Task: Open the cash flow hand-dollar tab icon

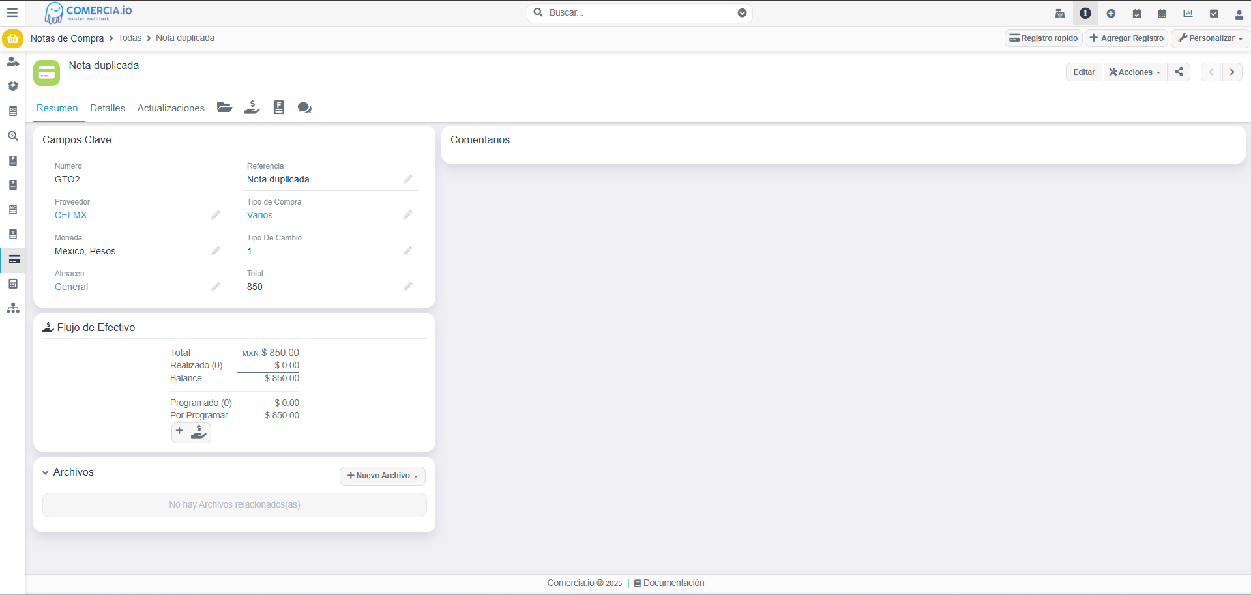Action: click(252, 108)
